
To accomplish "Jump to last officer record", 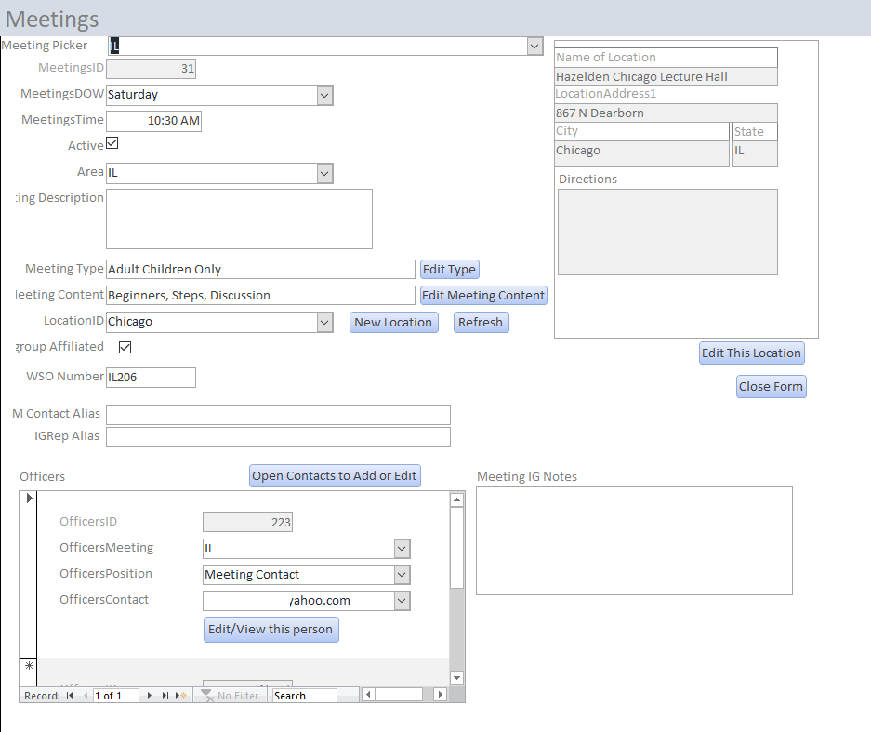I will (x=165, y=696).
